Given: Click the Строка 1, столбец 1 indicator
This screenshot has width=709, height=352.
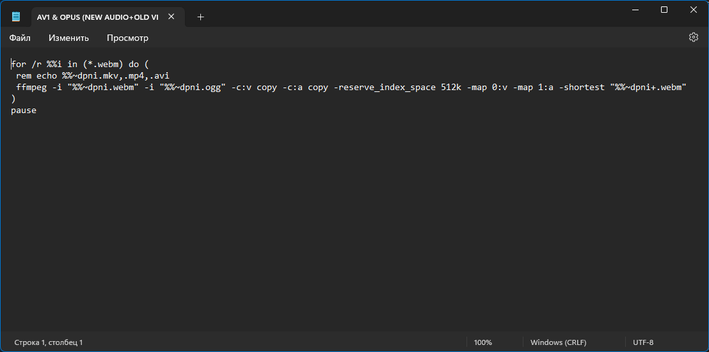Looking at the screenshot, I should click(49, 342).
